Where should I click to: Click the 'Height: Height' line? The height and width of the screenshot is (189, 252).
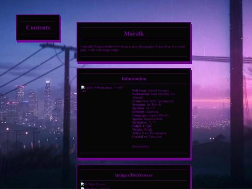pyautogui.click(x=142, y=126)
